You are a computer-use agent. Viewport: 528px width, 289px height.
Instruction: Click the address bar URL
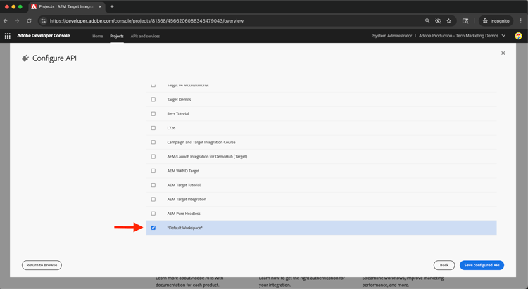[146, 21]
